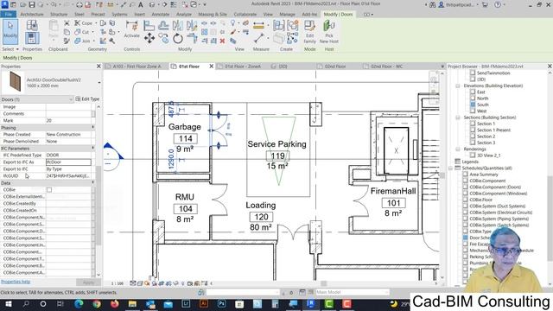
Task: Click the 1 : 100 view scale
Action: point(118,283)
